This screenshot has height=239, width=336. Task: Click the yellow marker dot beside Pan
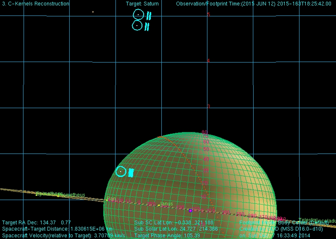coord(107,200)
